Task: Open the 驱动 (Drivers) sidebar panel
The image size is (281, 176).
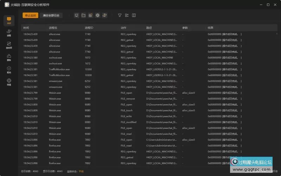Action: [x=9, y=70]
